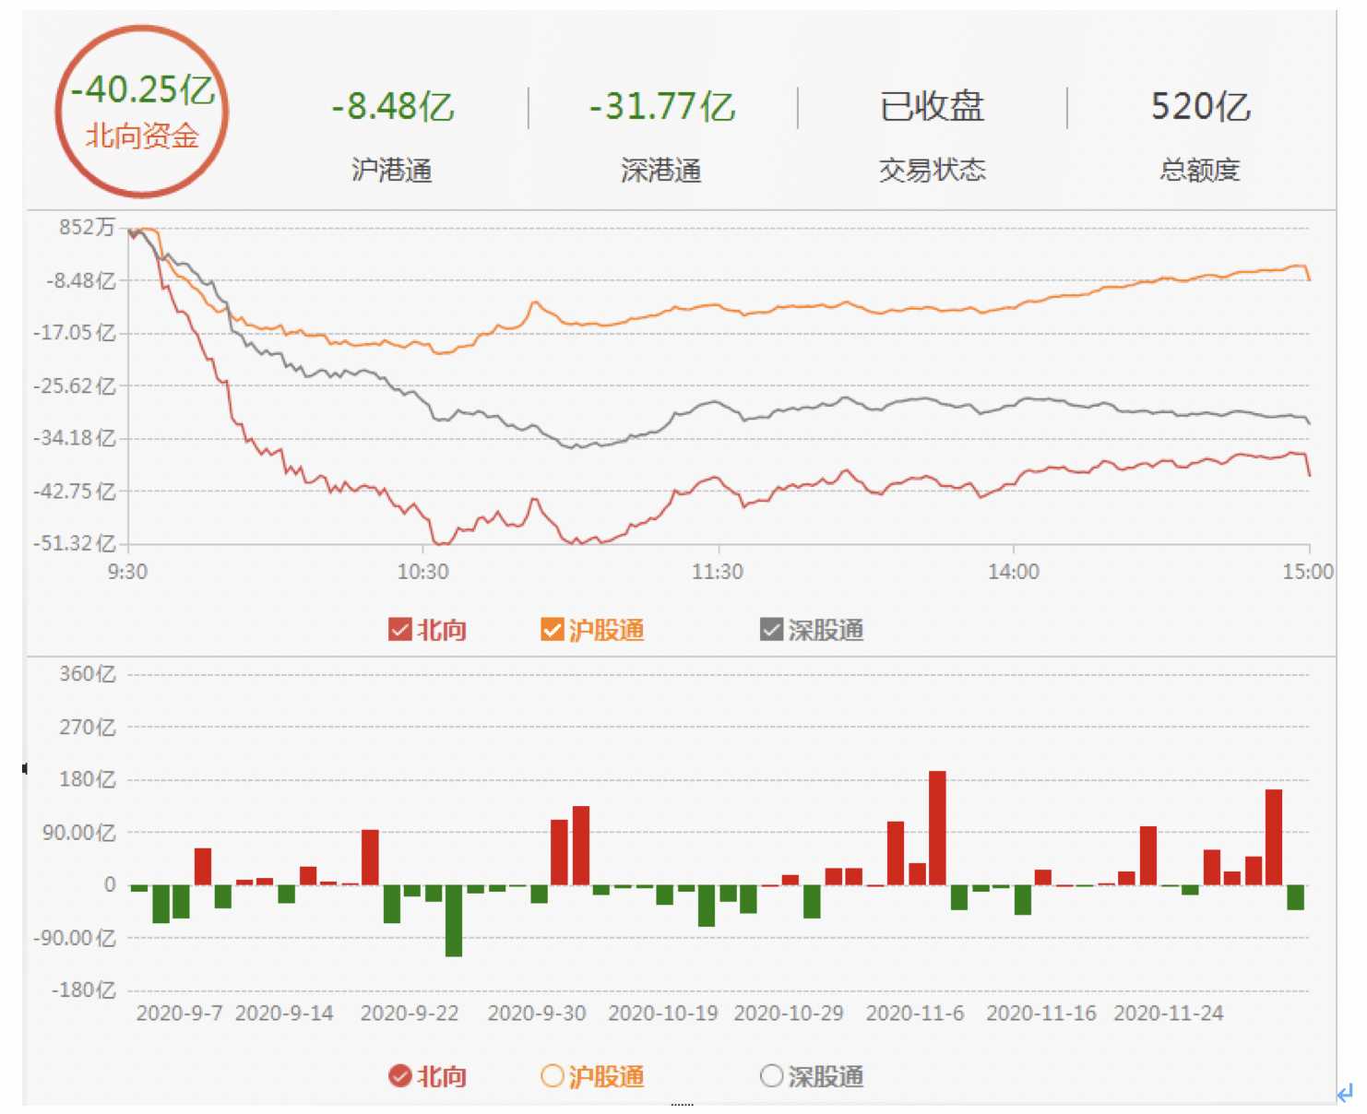
Task: Click the -31.77亿 深港通 value
Action: [x=662, y=106]
